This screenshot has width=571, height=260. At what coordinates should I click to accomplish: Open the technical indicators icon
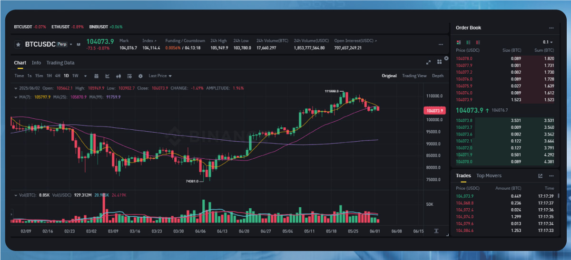[x=107, y=76]
